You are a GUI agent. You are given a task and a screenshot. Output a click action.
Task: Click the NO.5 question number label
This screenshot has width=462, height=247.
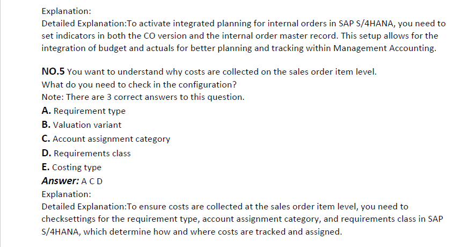click(53, 71)
